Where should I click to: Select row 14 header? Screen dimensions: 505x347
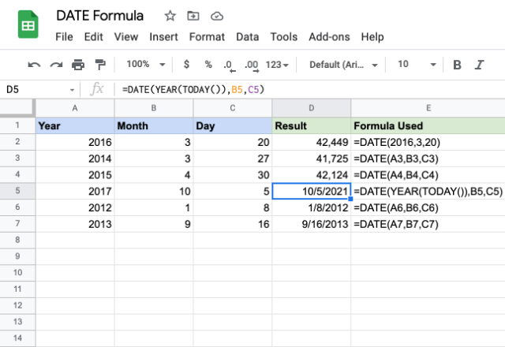[x=17, y=338]
